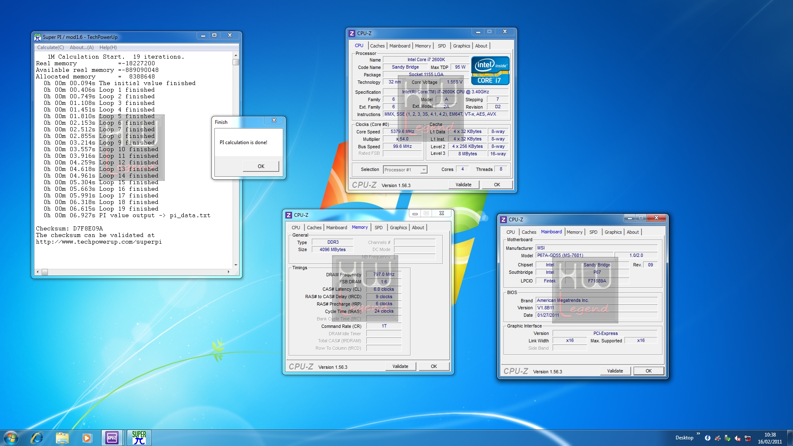This screenshot has width=793, height=446.
Task: Switch to Mainboard tab in processor CPU-Z window
Action: (x=400, y=46)
